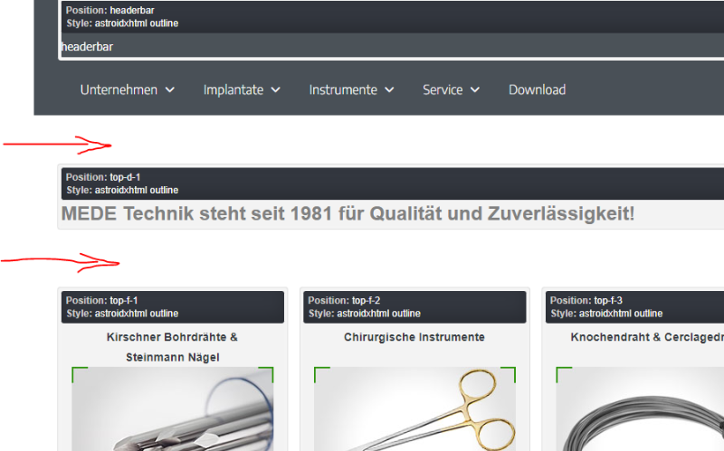This screenshot has height=451, width=724.
Task: Expand the Instrumente chevron arrow
Action: pos(389,90)
